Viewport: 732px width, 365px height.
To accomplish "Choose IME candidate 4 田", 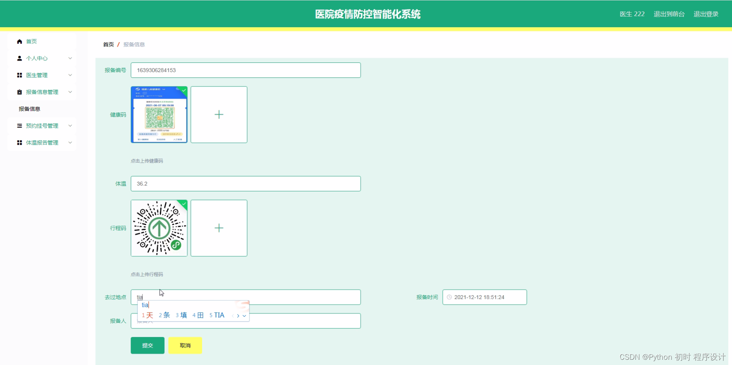I will pos(198,315).
